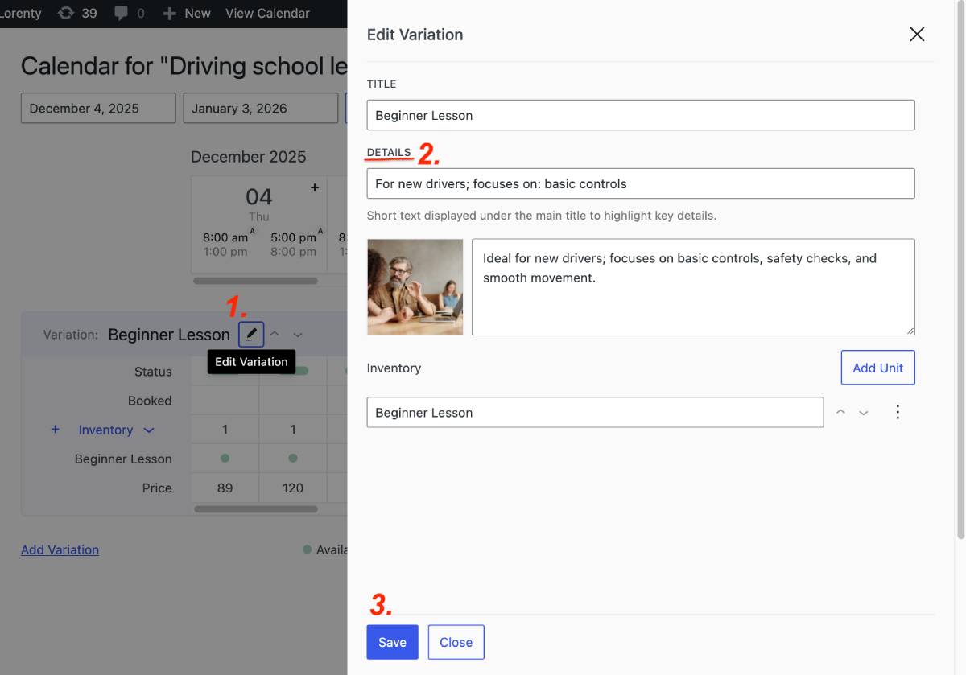Move inventory unit down with chevron
The image size is (966, 675).
click(x=864, y=412)
